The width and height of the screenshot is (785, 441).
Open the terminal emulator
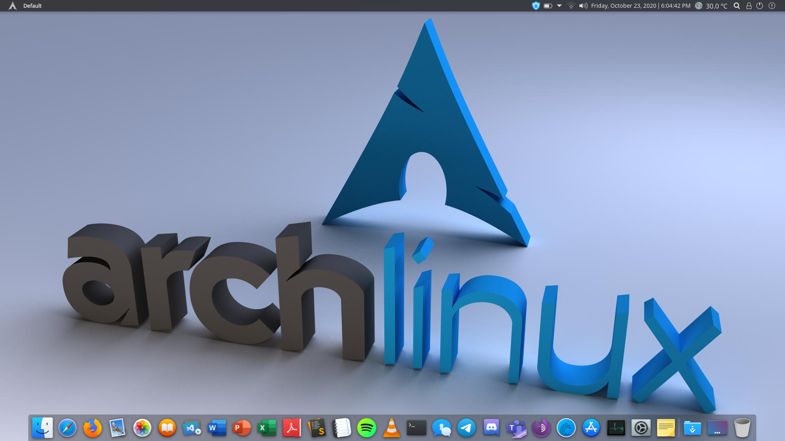416,428
